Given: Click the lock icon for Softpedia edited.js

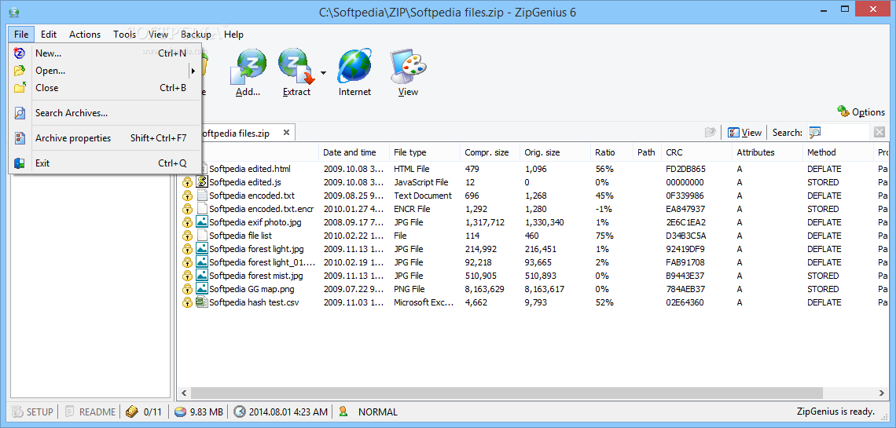Looking at the screenshot, I should tap(187, 183).
